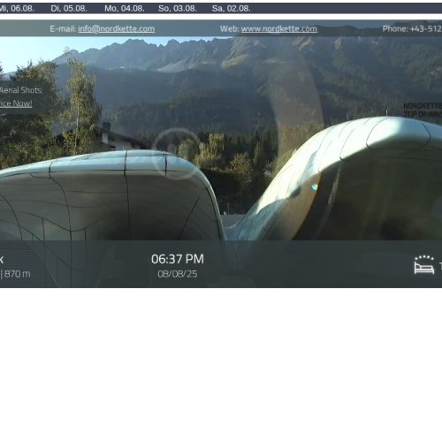Select the Mi, 06.08. date tab

pyautogui.click(x=17, y=9)
